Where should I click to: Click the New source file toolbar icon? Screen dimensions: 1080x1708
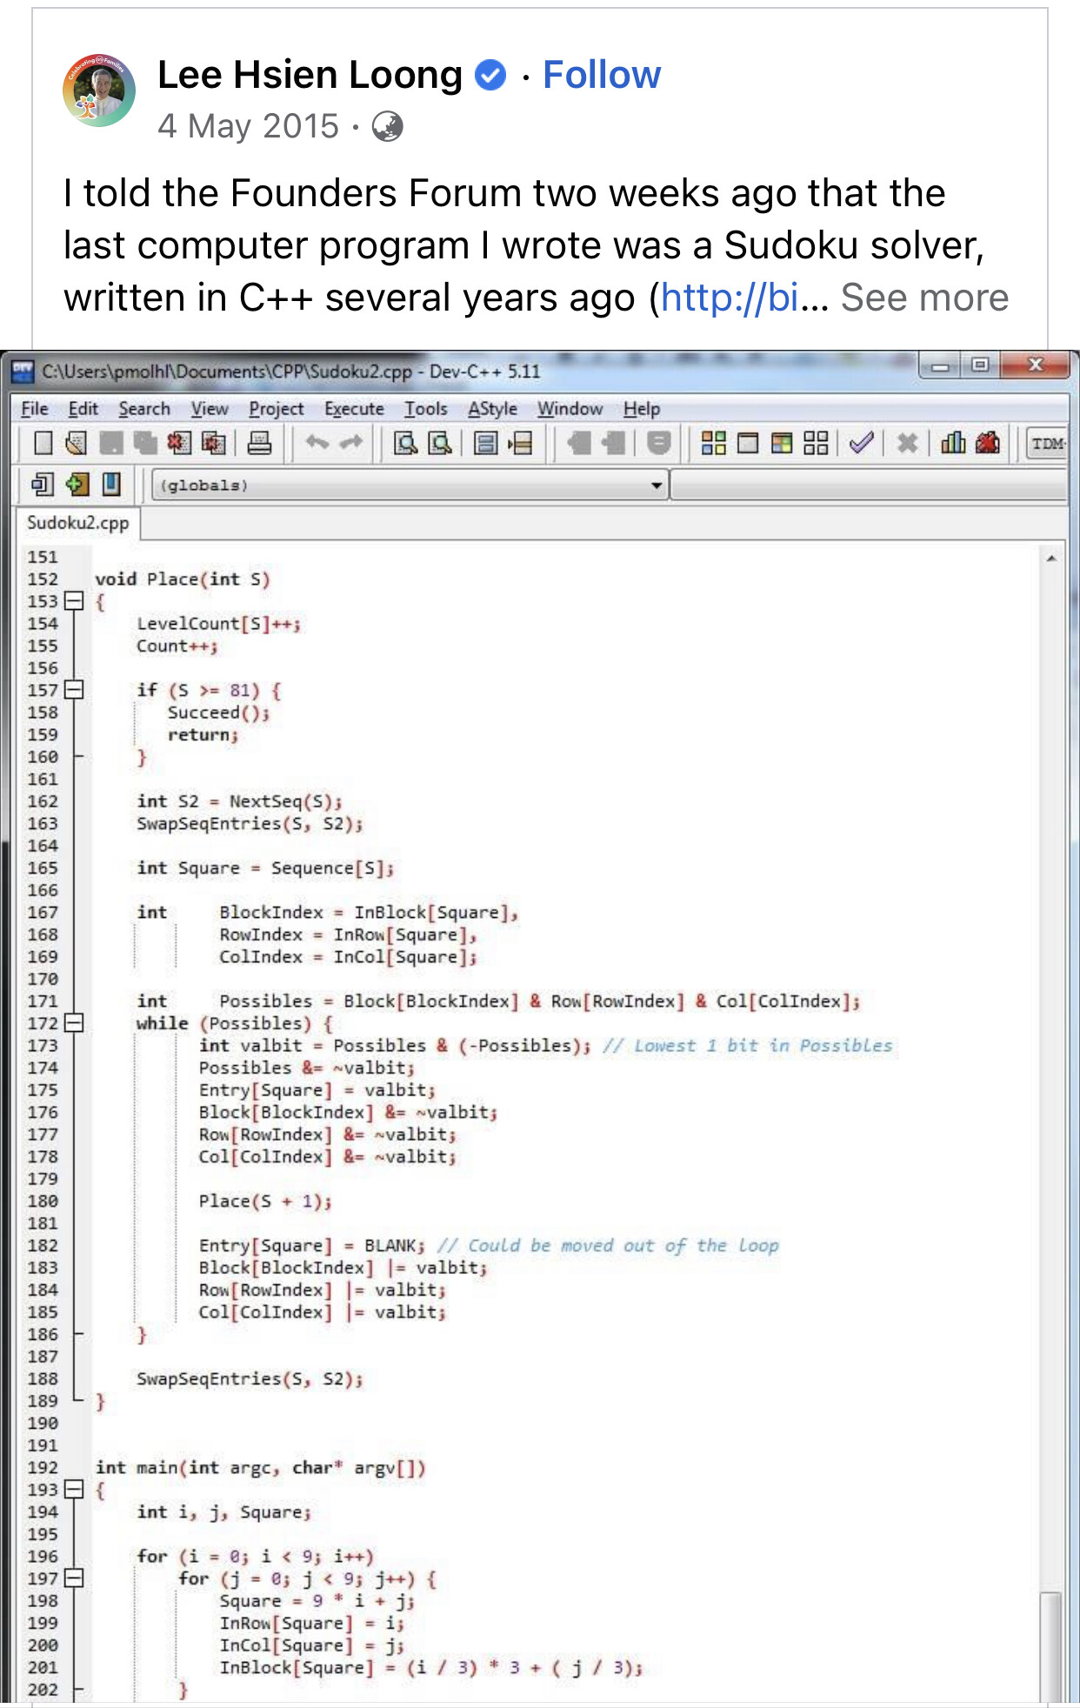tap(43, 444)
